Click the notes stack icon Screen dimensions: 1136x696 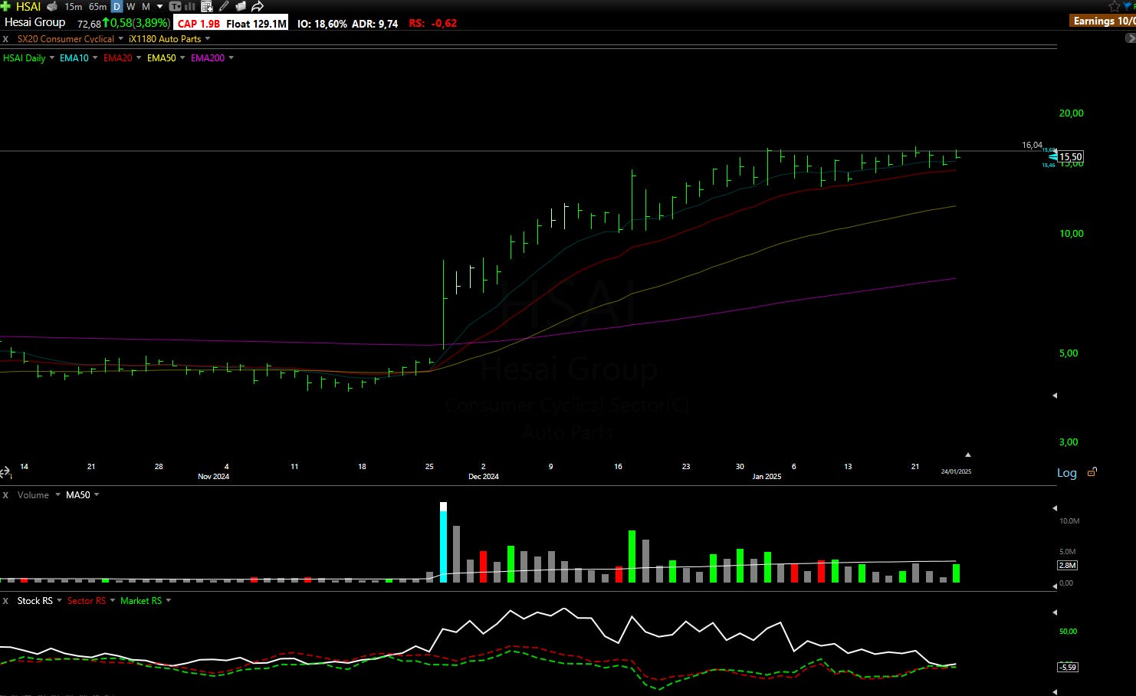coord(240,6)
